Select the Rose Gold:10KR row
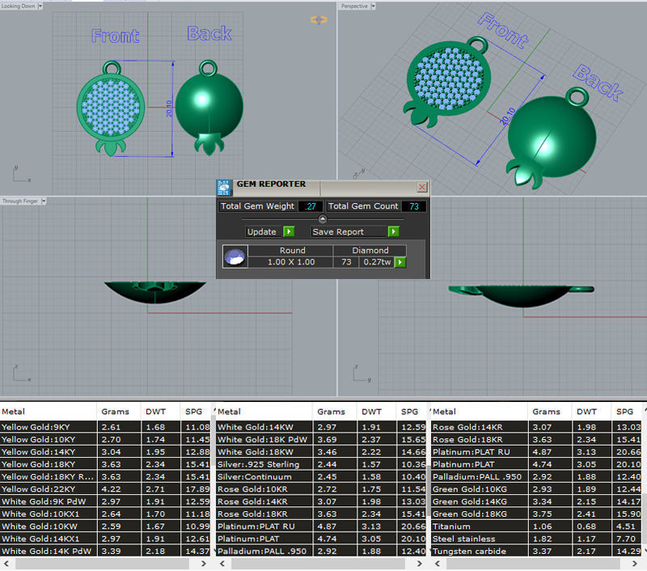647x571 pixels. coord(321,489)
